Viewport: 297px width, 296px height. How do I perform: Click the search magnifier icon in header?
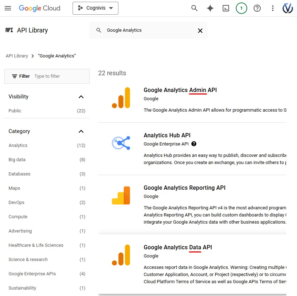pyautogui.click(x=194, y=8)
